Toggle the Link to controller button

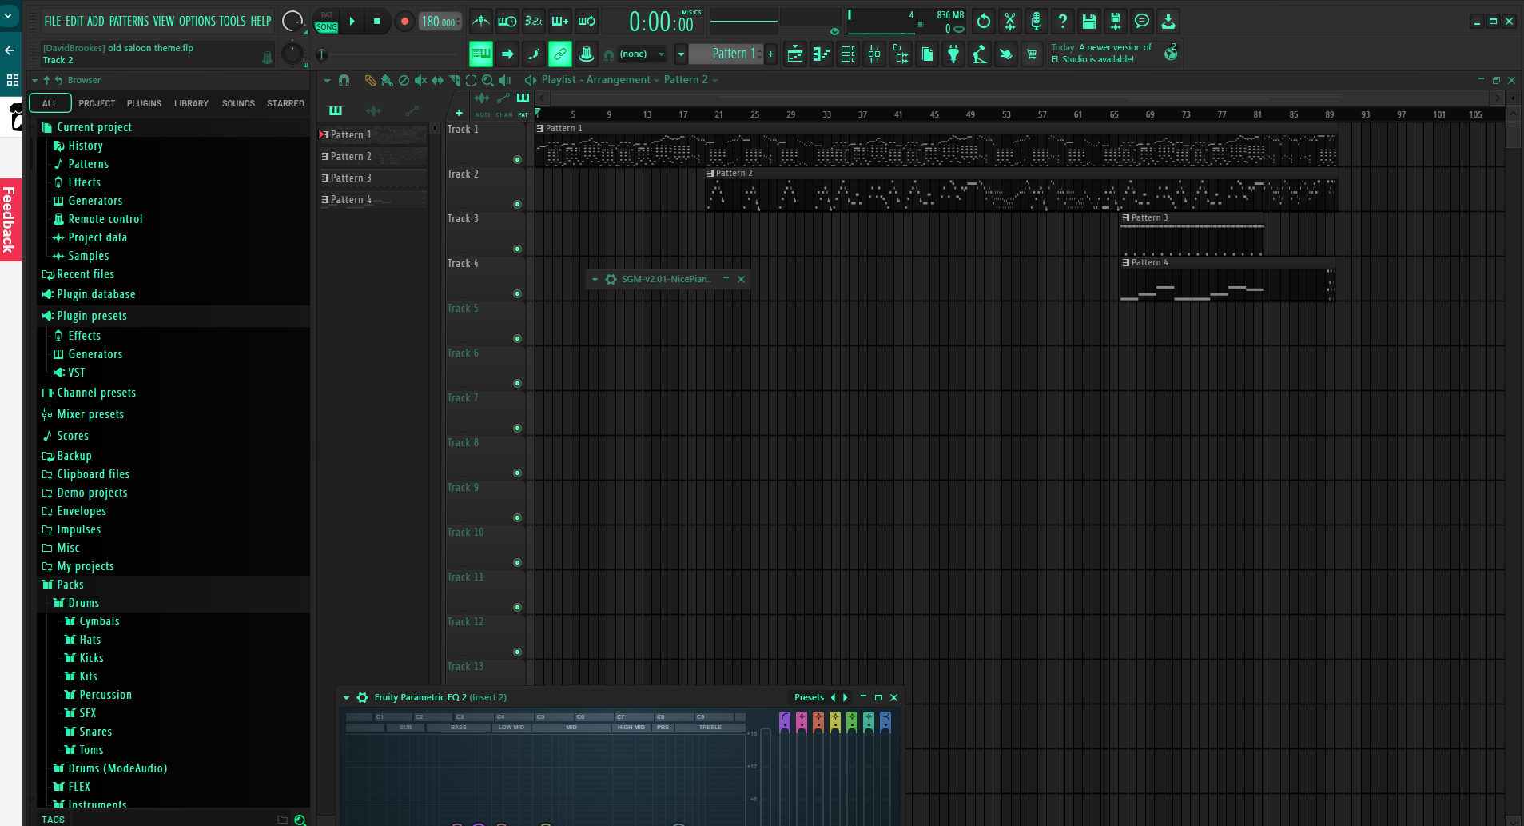coord(559,54)
